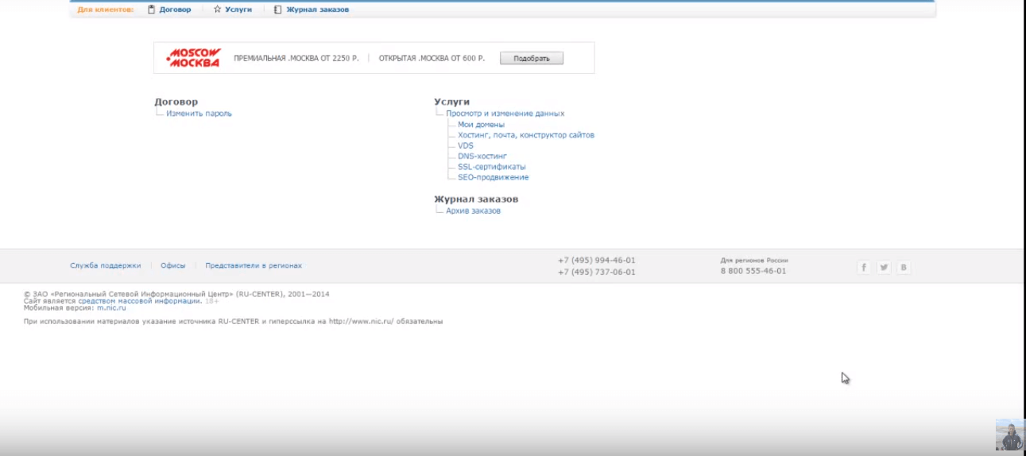Click the star icon beside Услуги

217,10
